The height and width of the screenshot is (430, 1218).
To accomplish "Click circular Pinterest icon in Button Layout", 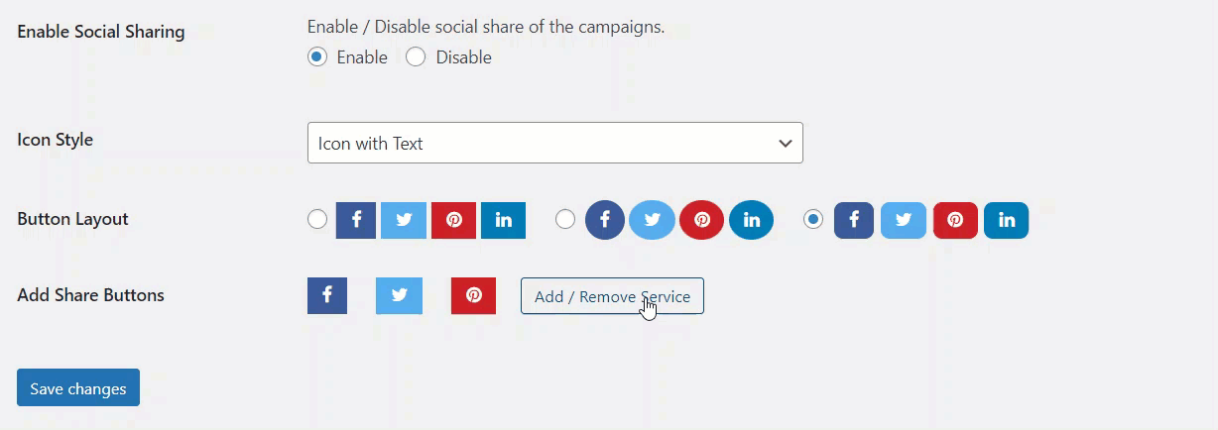I will (x=701, y=220).
